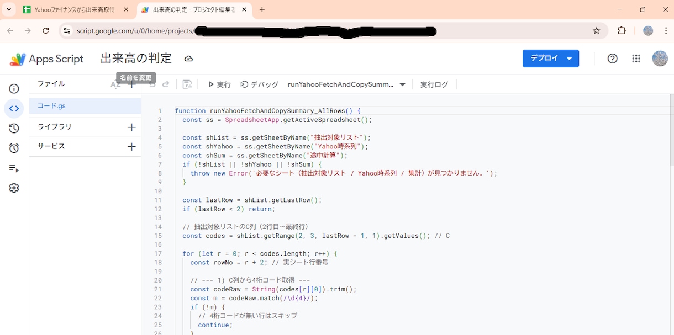Open Project Settings gear icon
The height and width of the screenshot is (335, 674).
(14, 188)
